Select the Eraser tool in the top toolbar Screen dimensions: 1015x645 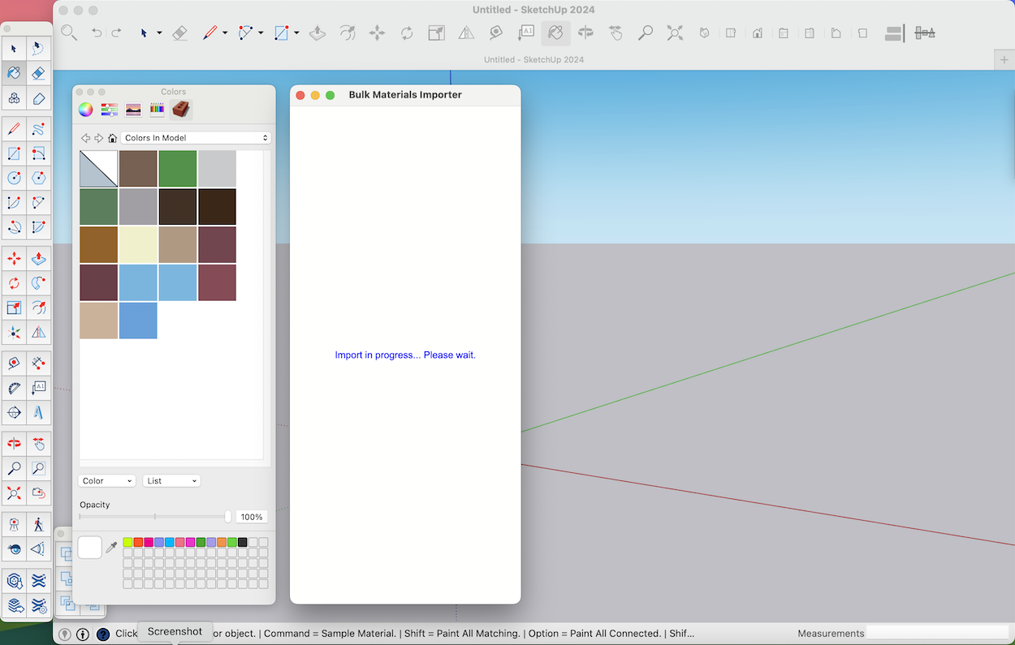[180, 32]
